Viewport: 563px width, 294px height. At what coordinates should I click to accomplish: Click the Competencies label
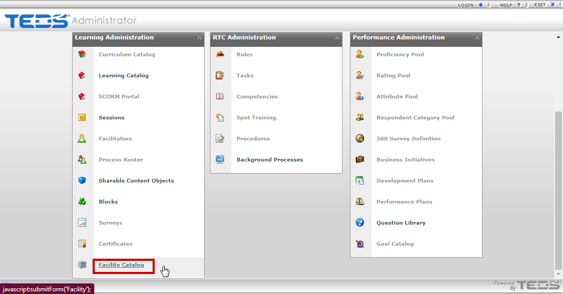coord(257,97)
